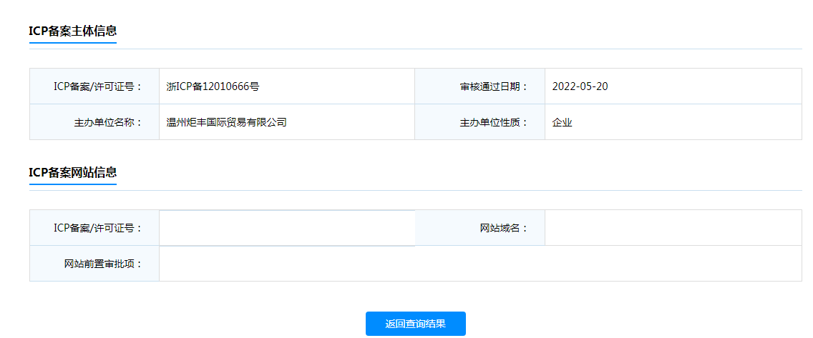Screen dimensions: 813x338
Task: Click the license number 浙ICP备12010666号
Action: [x=213, y=86]
